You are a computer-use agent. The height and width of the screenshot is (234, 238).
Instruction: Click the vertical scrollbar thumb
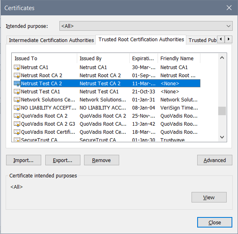(x=222, y=111)
